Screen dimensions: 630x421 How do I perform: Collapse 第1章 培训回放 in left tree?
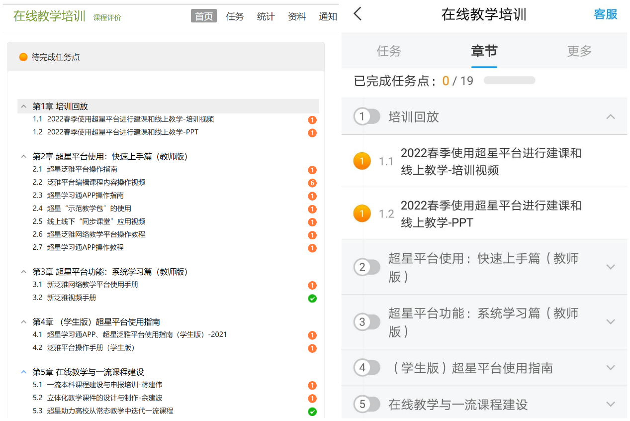23,106
